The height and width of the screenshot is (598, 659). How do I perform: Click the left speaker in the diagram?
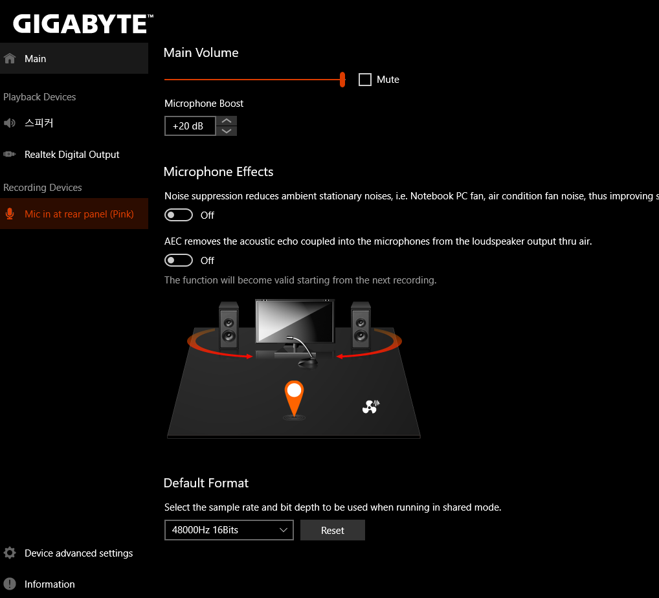(x=229, y=326)
